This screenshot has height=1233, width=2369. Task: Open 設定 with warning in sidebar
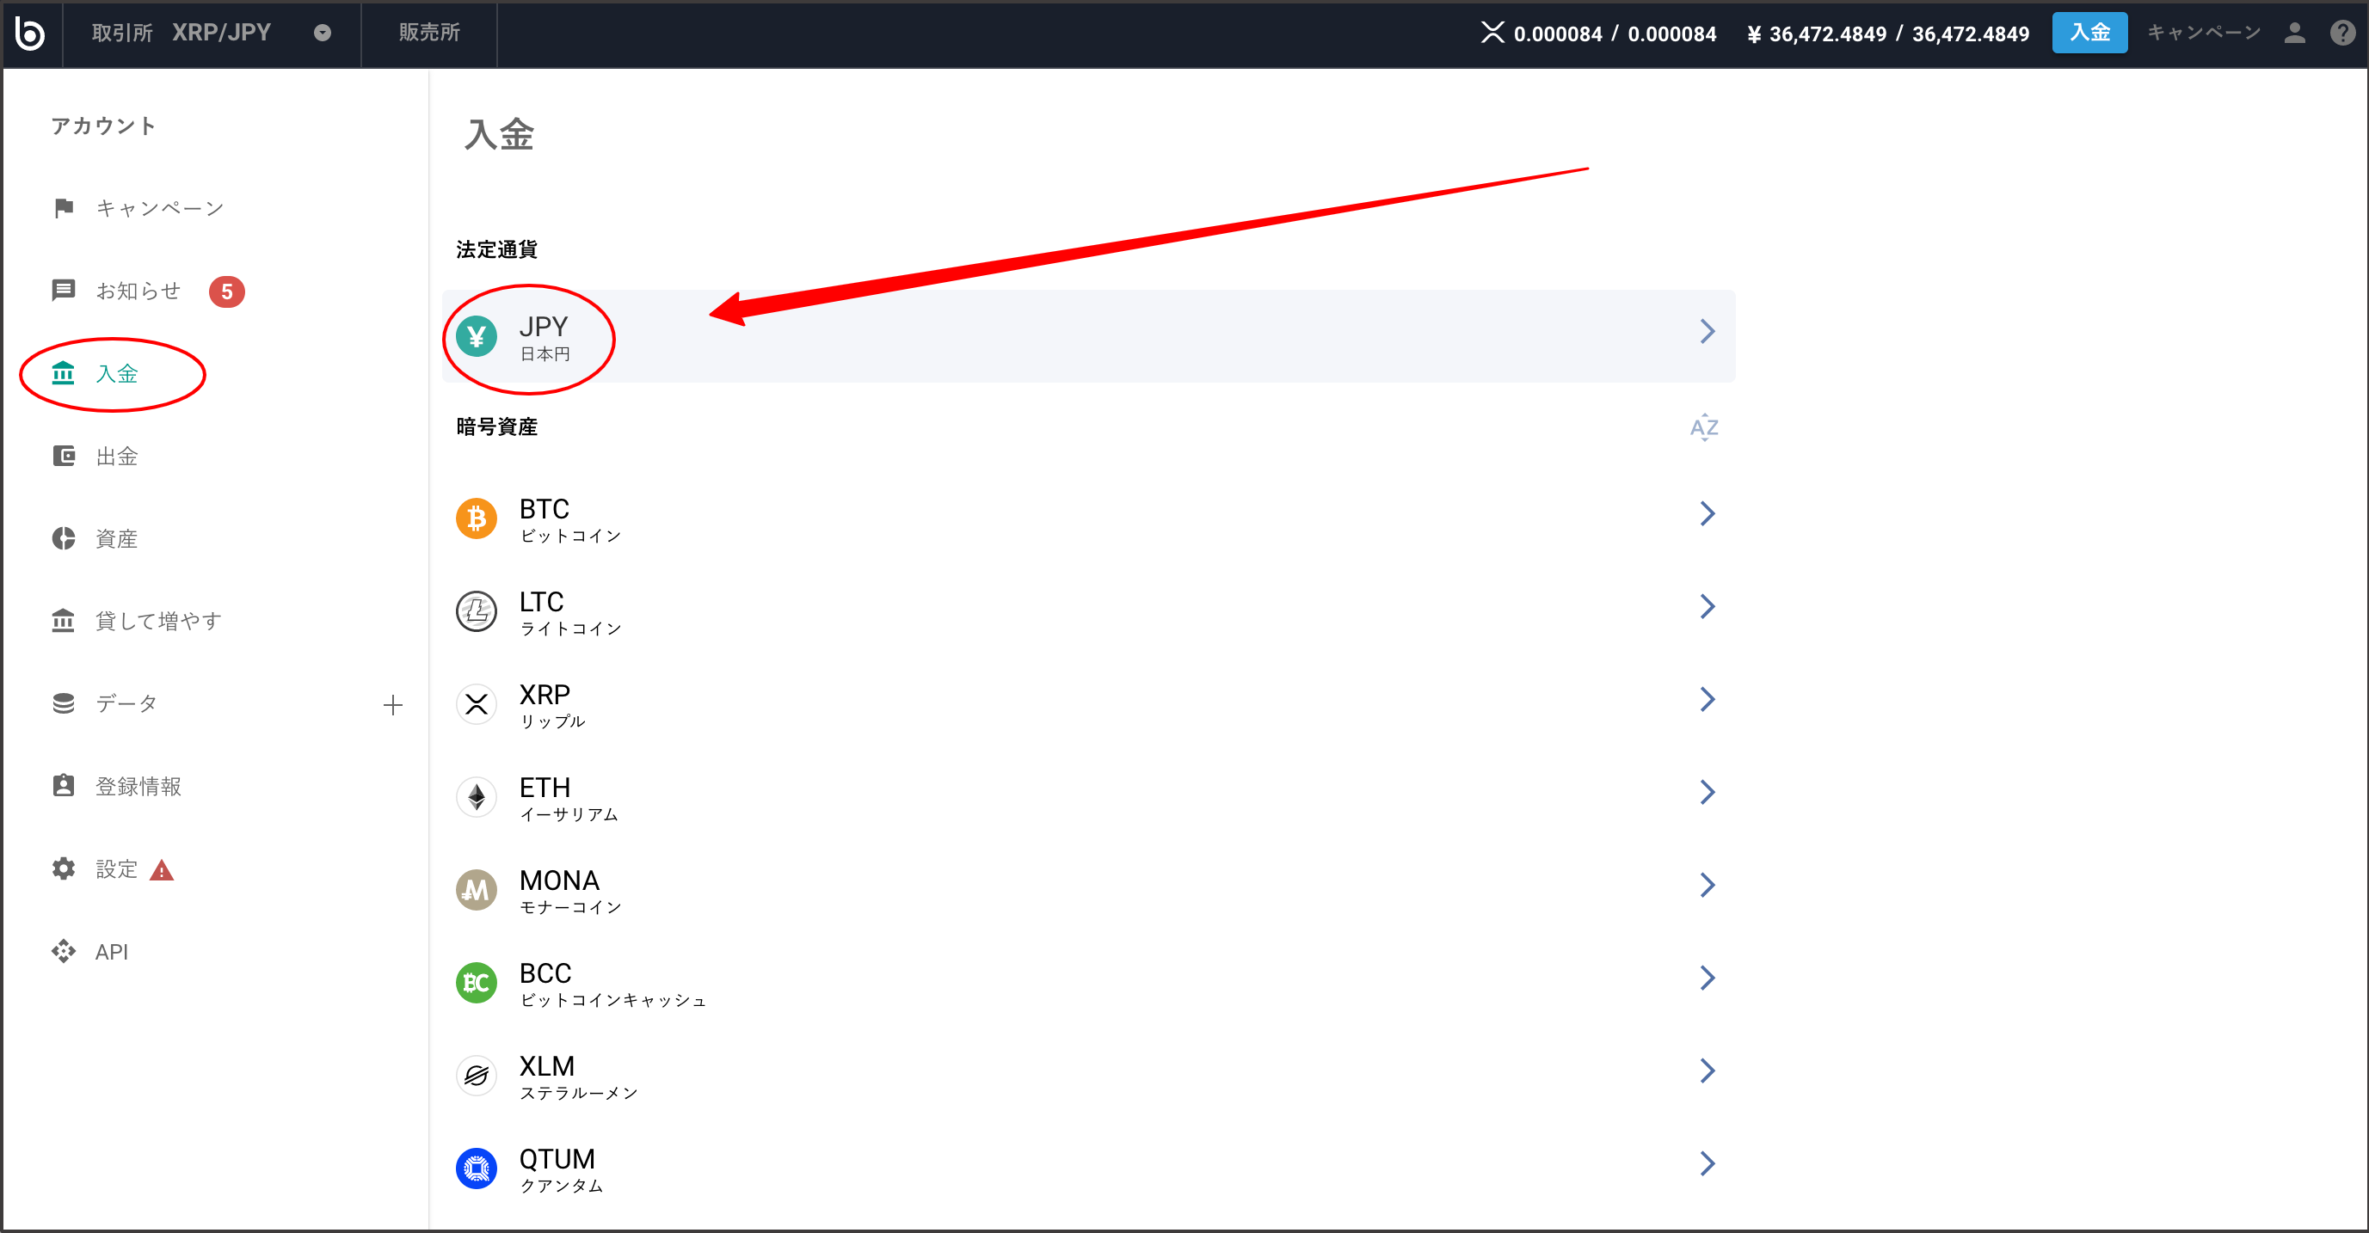116,869
